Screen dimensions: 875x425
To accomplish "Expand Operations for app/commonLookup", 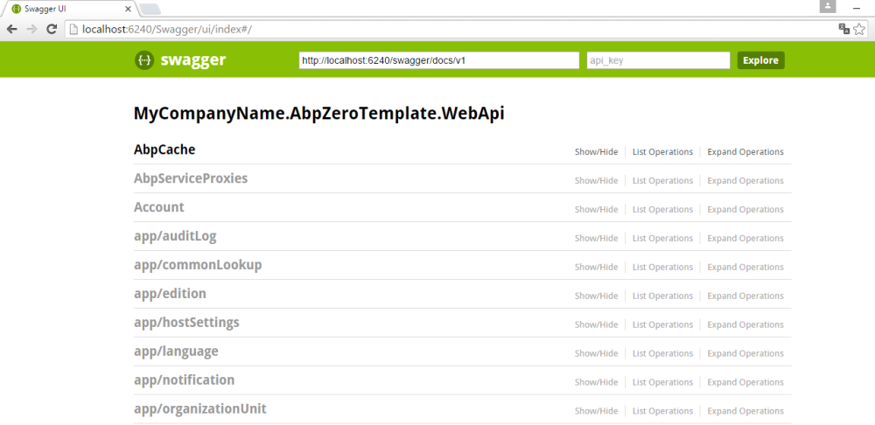I will pos(745,268).
